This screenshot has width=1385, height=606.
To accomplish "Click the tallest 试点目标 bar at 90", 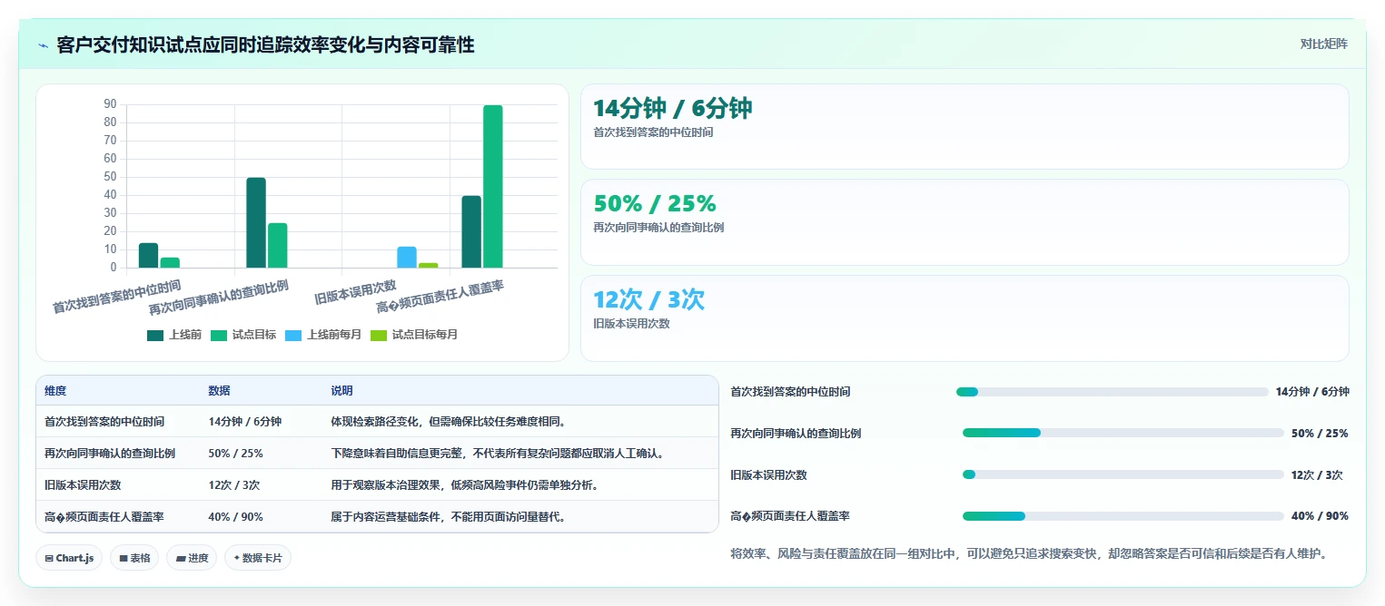I will point(493,187).
